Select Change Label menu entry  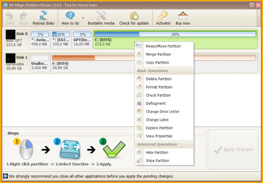click(164, 120)
